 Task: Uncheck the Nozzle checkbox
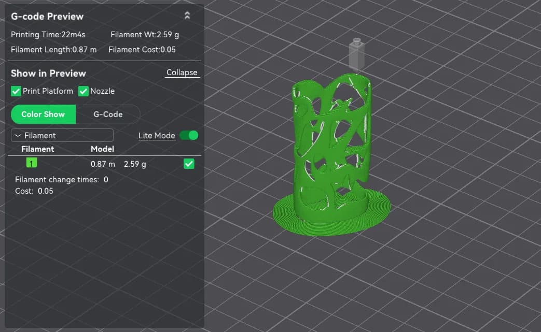[83, 91]
